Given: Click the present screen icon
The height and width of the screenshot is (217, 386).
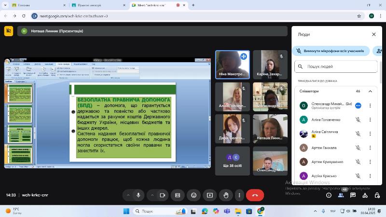Looking at the screenshot, I should [210, 195].
